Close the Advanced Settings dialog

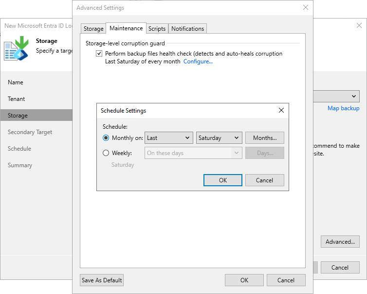coord(306,7)
